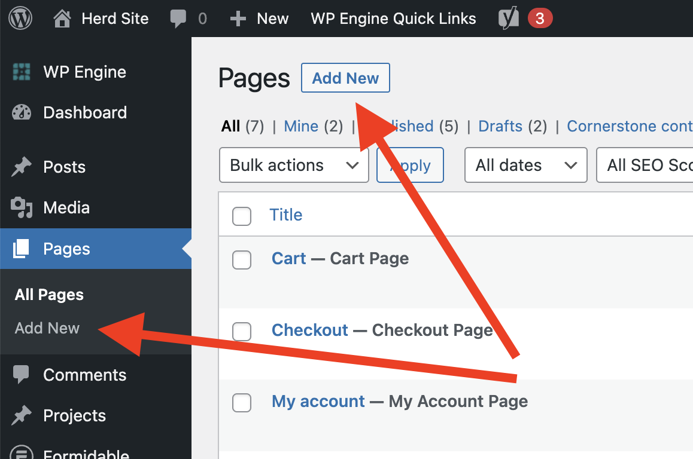Image resolution: width=693 pixels, height=459 pixels.
Task: Click the WP Engine sidebar icon
Action: [x=22, y=72]
